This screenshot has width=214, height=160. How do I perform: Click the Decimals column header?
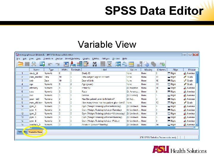click(75, 70)
